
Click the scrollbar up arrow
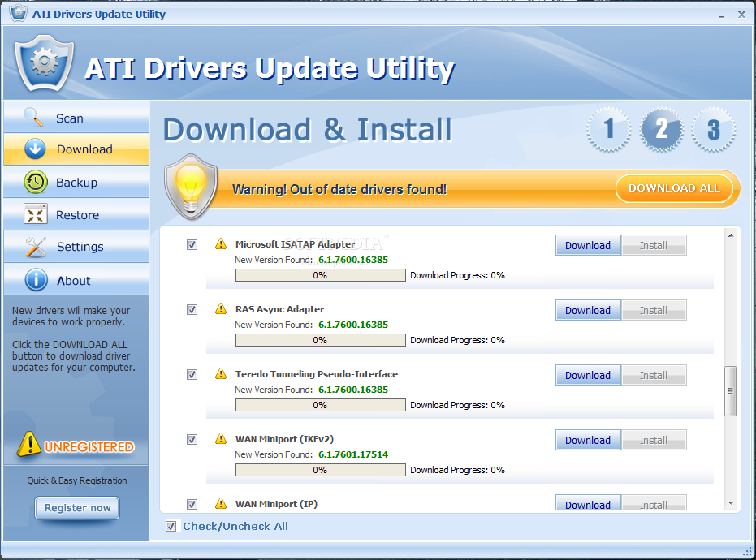coord(731,235)
